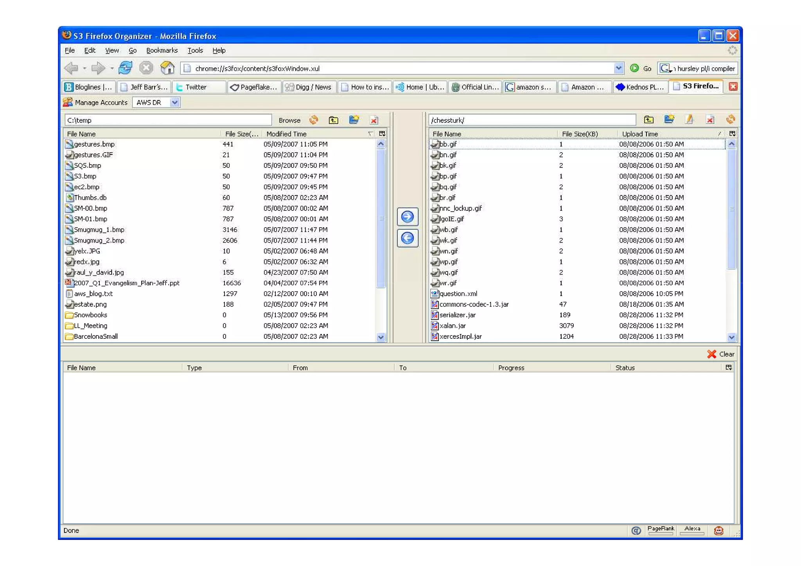Viewport: 801px width, 566px height.
Task: Open the AWS DR account dropdown
Action: coord(174,102)
